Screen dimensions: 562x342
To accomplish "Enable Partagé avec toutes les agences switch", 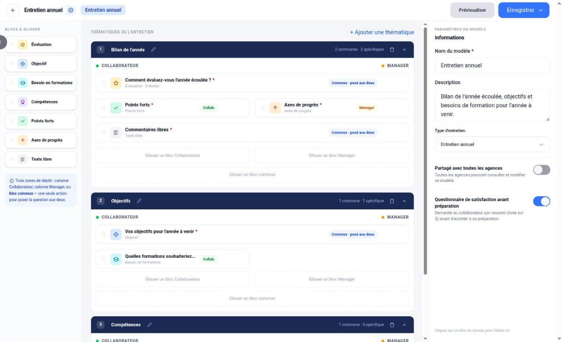I will 541,170.
